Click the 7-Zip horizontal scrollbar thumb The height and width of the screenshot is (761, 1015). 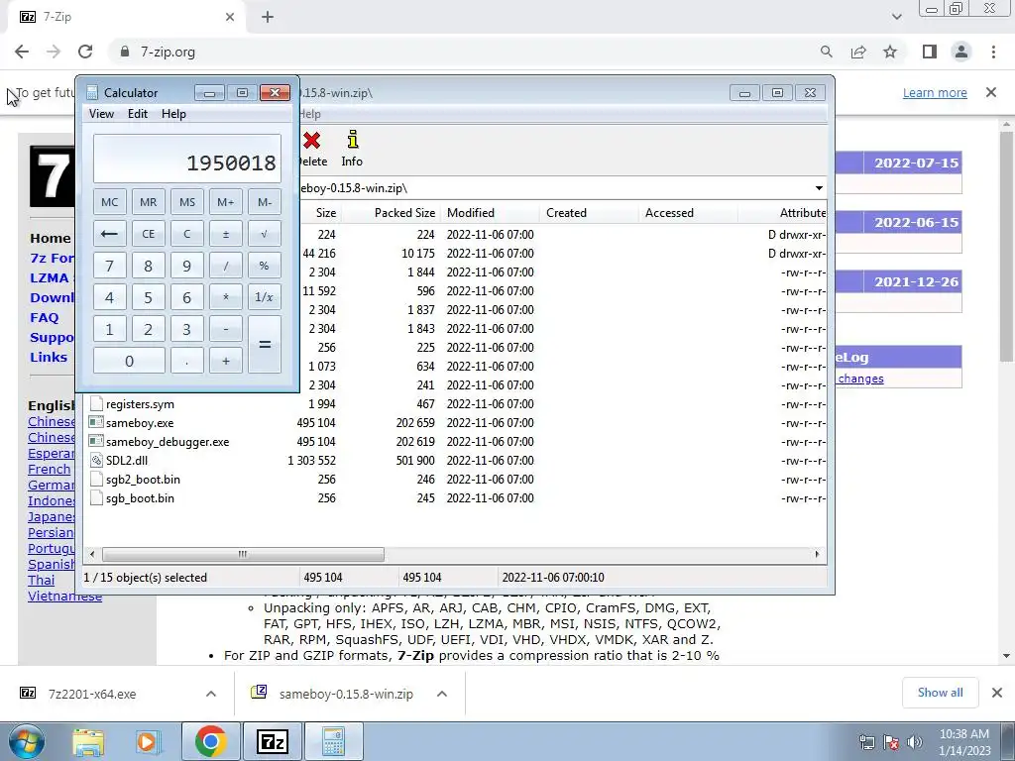[243, 554]
